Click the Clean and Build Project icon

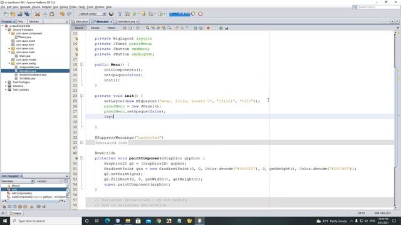(x=127, y=14)
